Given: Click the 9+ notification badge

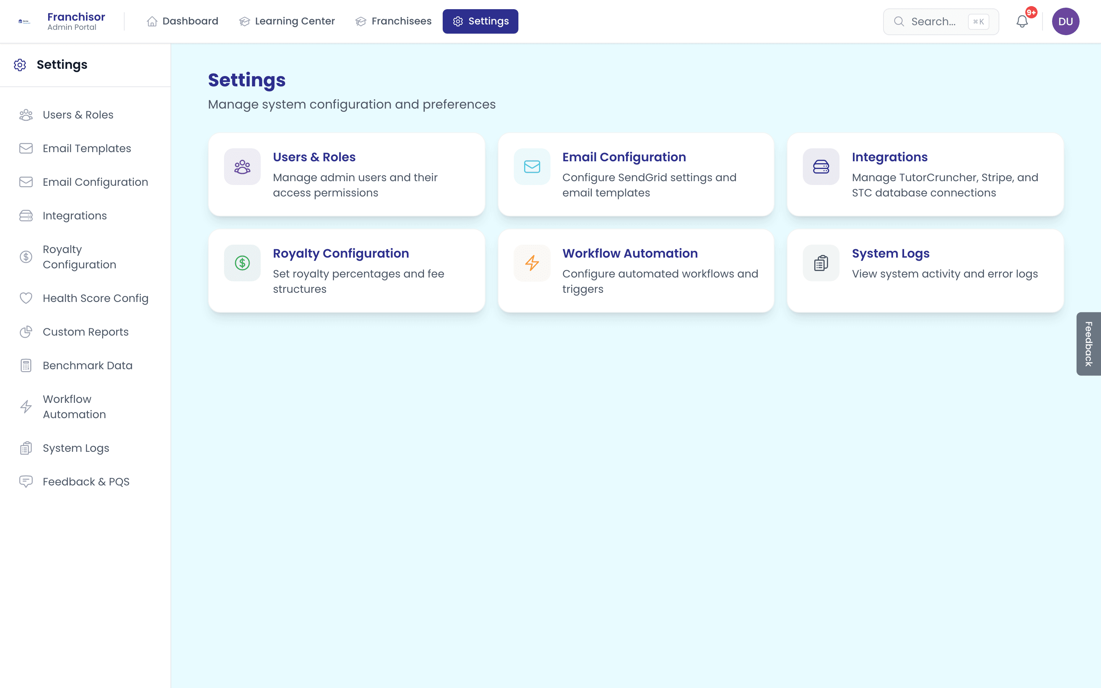Looking at the screenshot, I should pos(1031,12).
